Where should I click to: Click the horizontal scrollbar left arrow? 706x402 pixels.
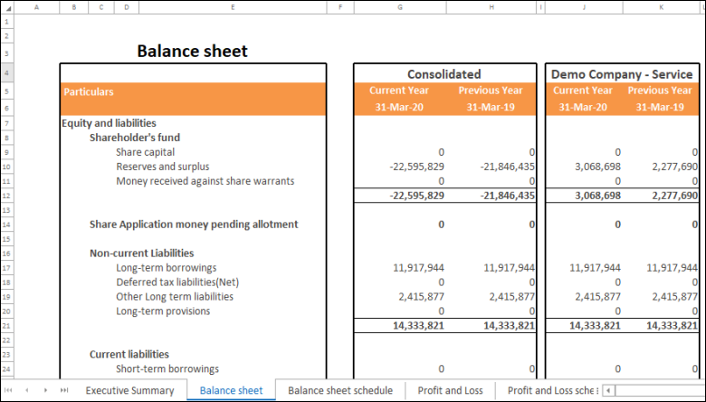point(609,390)
